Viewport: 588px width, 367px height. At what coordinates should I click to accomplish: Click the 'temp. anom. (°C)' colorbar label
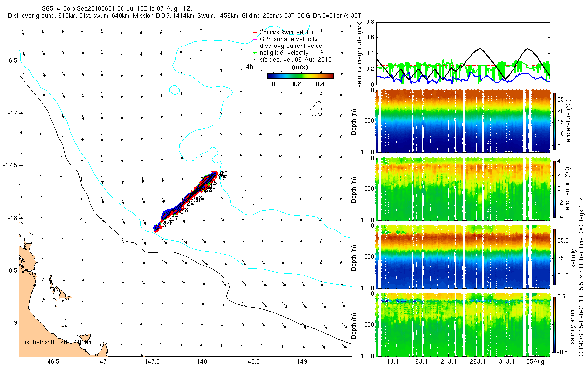[569, 188]
